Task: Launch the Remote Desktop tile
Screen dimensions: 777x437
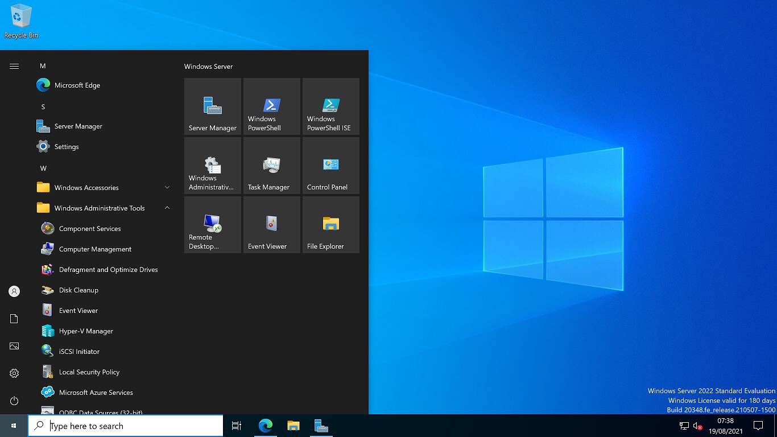Action: tap(213, 225)
